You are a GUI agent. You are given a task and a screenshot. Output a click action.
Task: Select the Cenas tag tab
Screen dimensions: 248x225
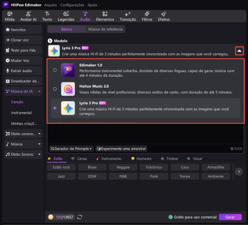tap(79, 159)
